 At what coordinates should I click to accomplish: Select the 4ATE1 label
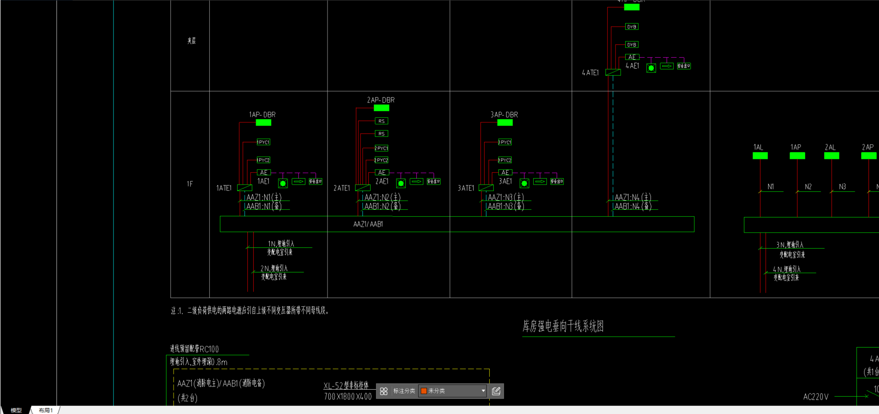pyautogui.click(x=590, y=73)
